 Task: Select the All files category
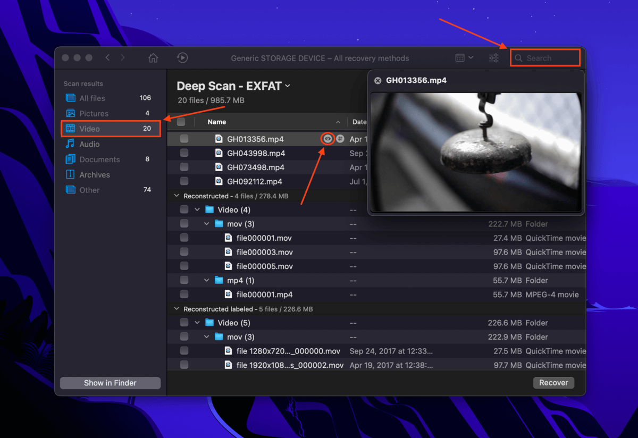coord(111,98)
